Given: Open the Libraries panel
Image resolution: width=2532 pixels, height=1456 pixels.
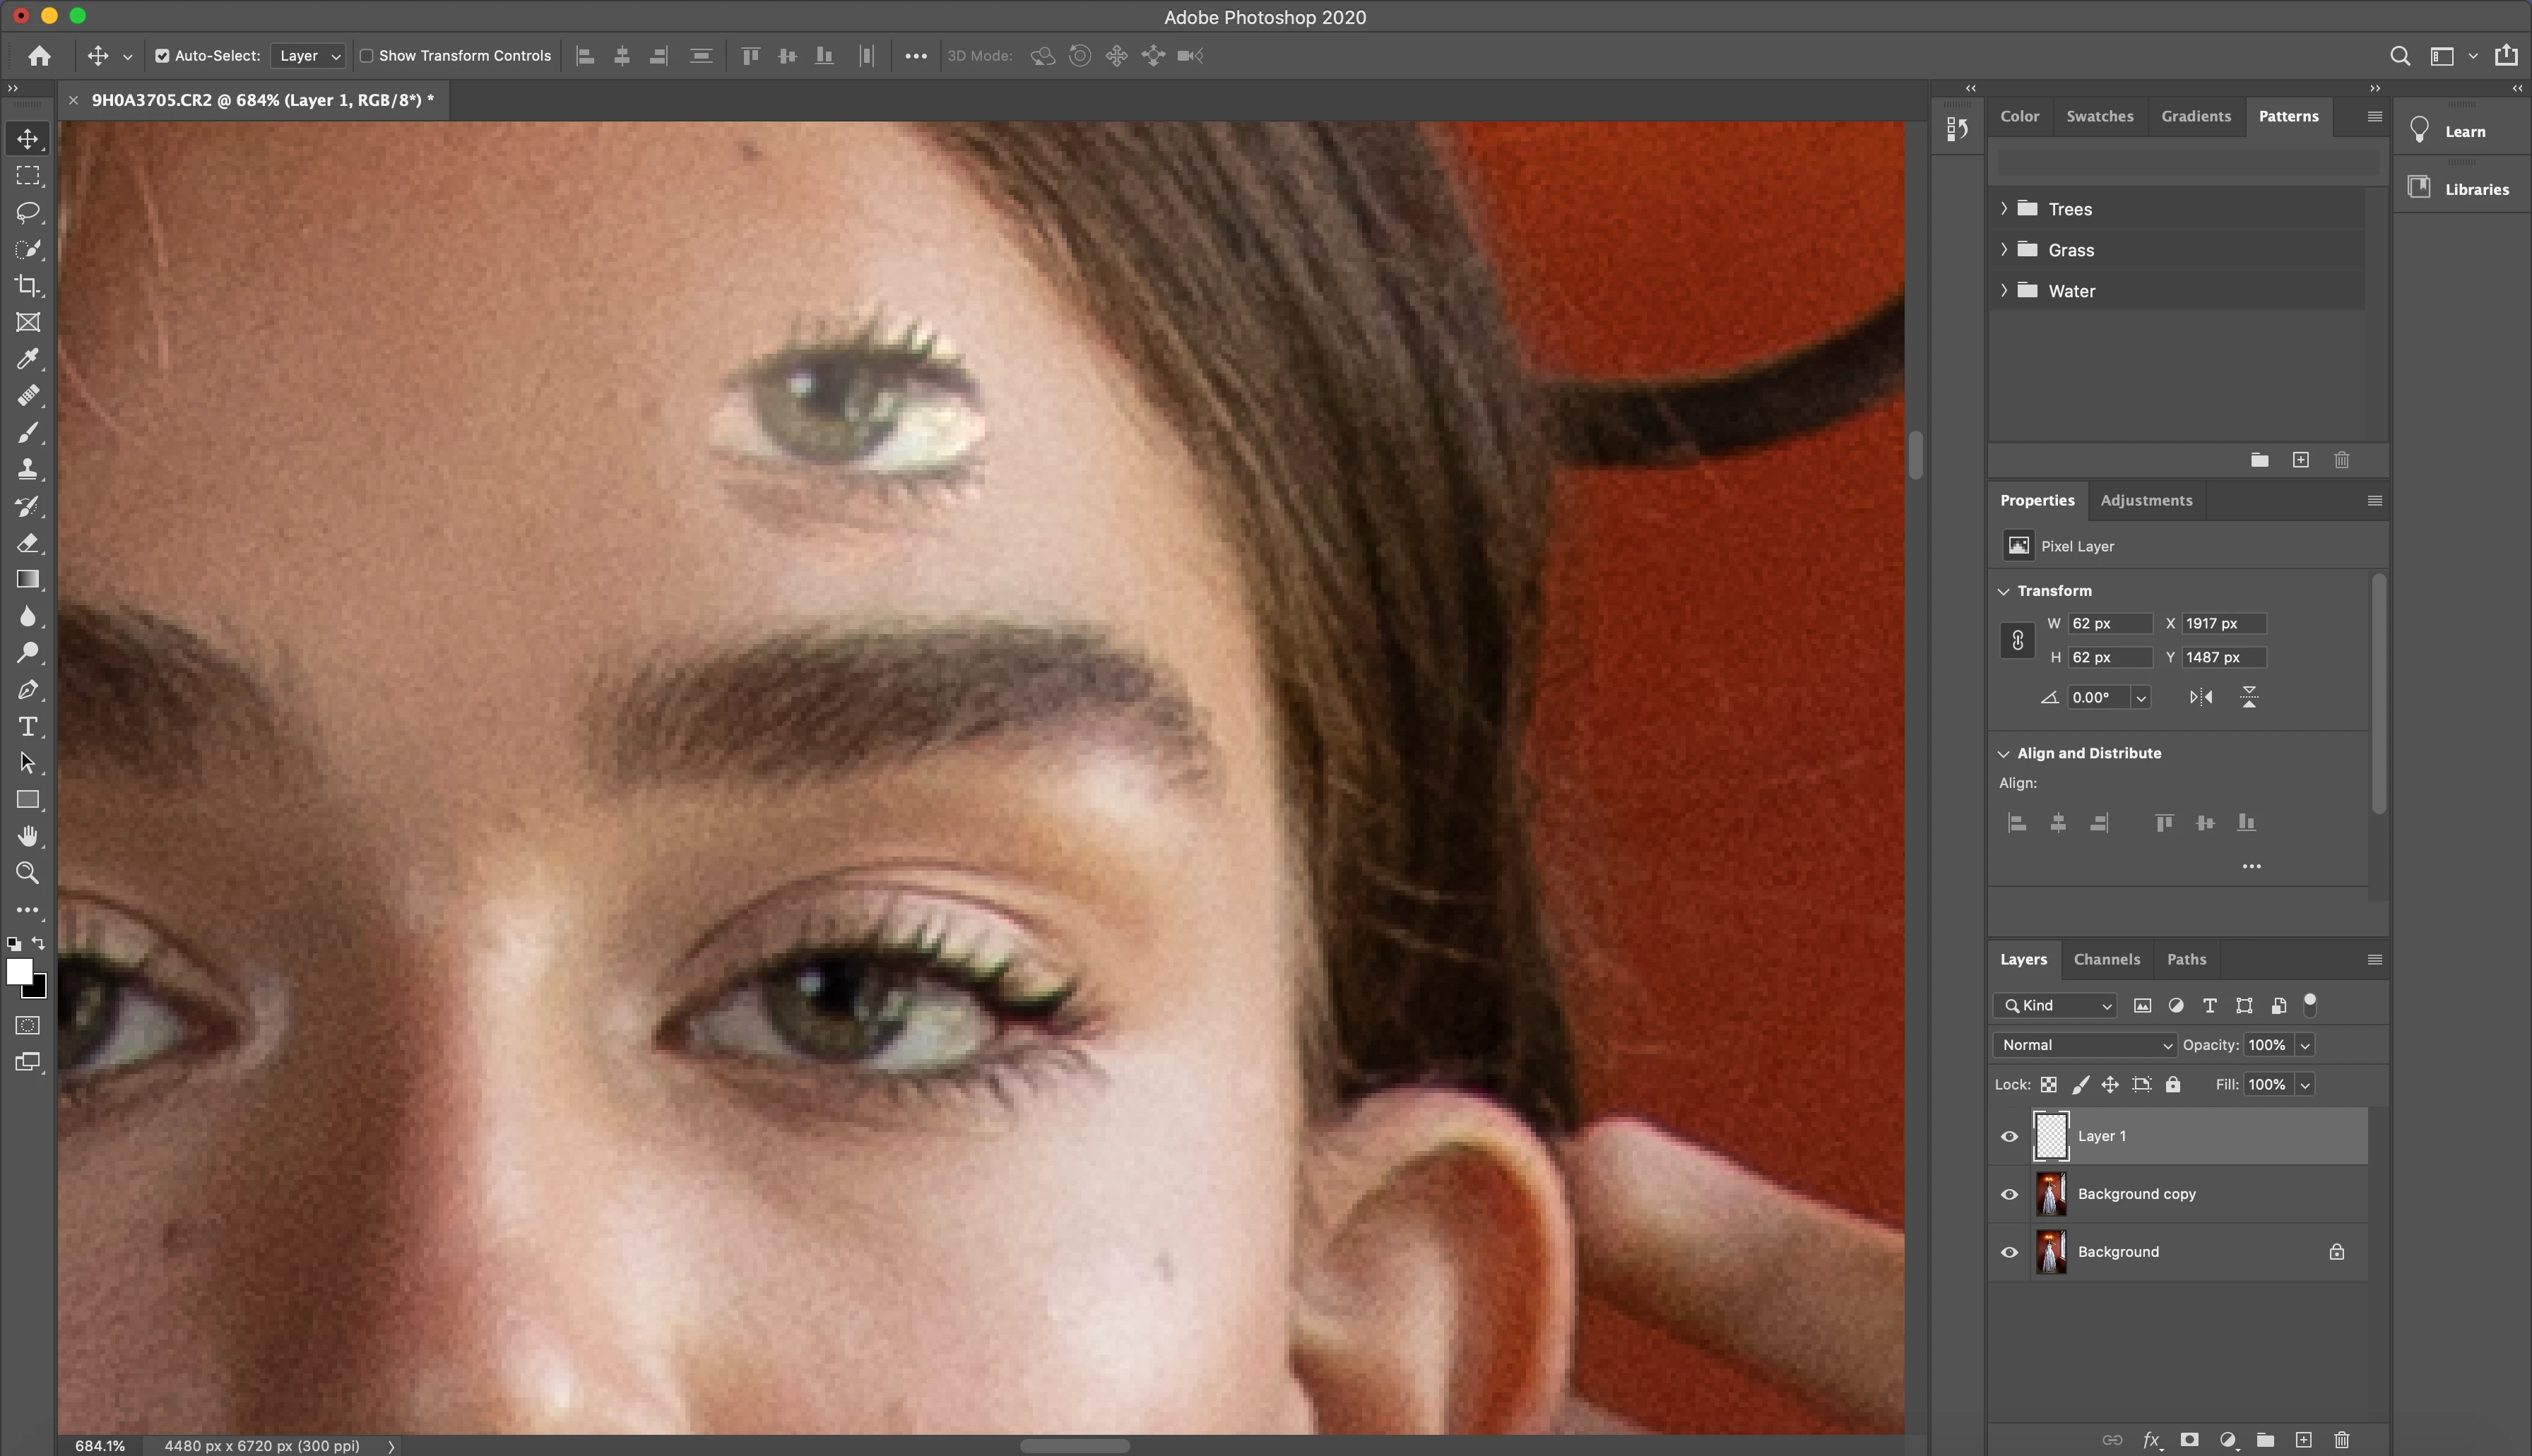Looking at the screenshot, I should pos(2463,189).
